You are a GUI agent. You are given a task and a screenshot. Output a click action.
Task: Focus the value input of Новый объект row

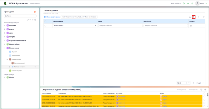[120, 25]
